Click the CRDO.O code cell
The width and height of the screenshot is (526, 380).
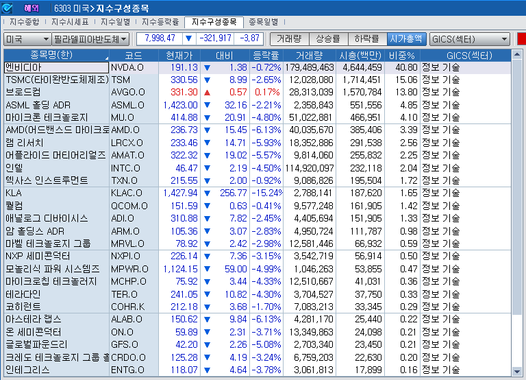(x=134, y=357)
